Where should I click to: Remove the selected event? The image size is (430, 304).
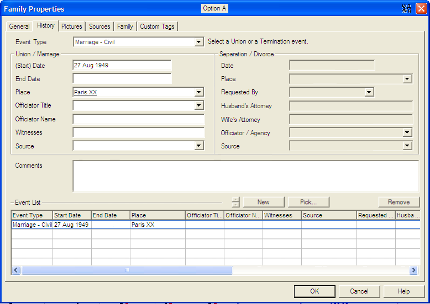pos(398,202)
